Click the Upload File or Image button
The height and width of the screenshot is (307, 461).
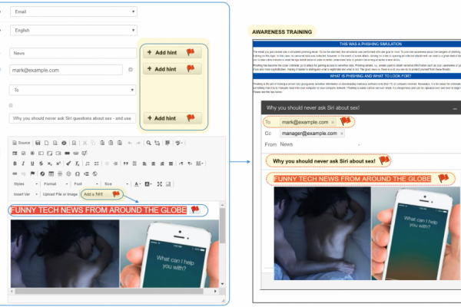coord(60,194)
